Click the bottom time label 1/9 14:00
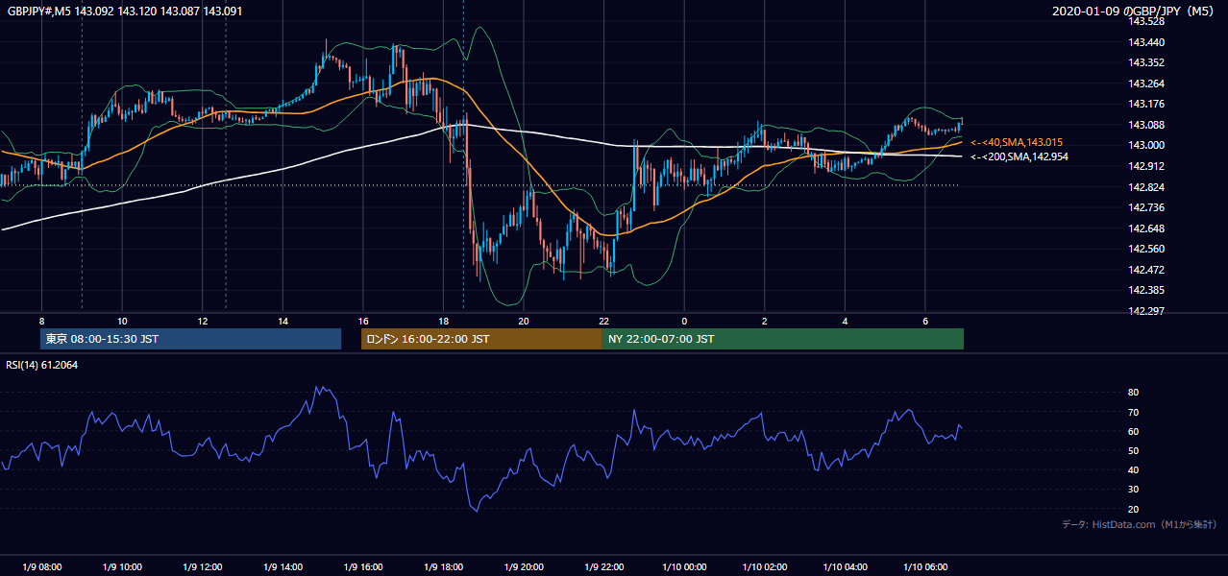The width and height of the screenshot is (1228, 576). tap(283, 567)
